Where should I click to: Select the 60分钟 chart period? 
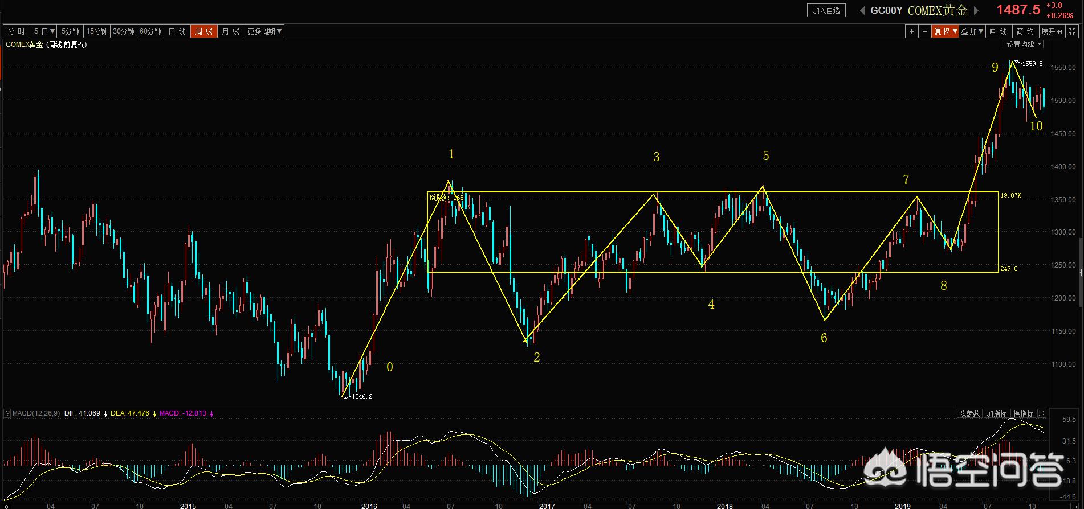coord(150,31)
